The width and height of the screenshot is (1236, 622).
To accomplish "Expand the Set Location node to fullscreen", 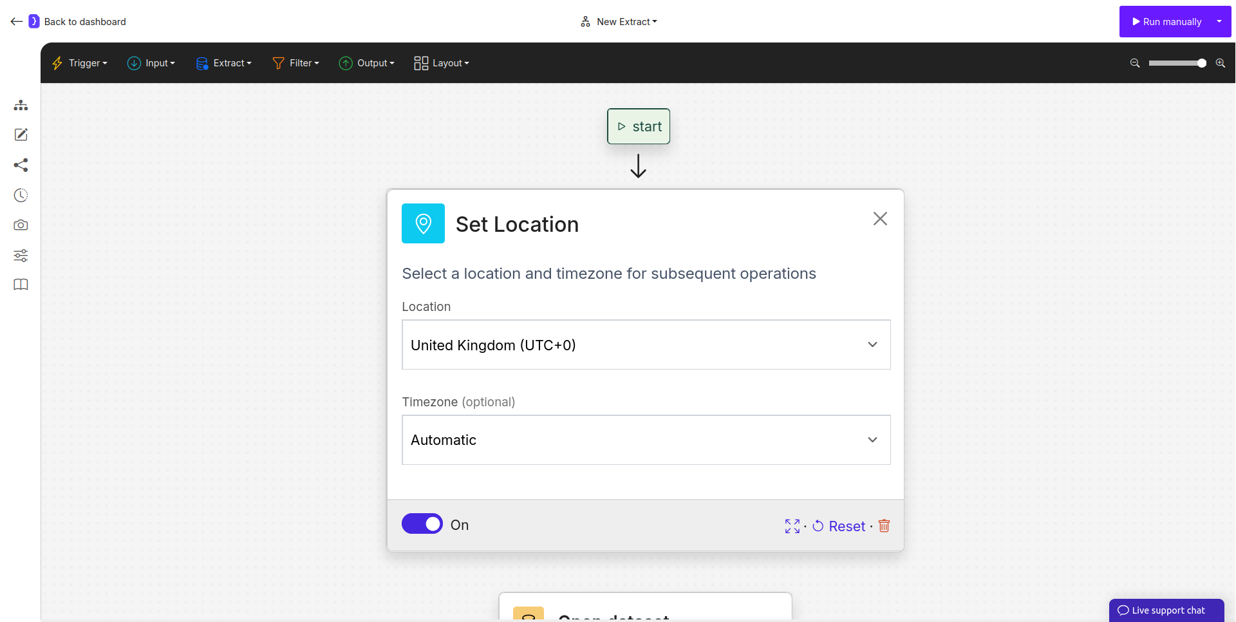I will click(792, 526).
